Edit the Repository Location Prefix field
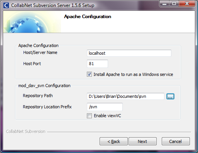Image resolution: width=198 pixels, height=153 pixels. (x=105, y=107)
